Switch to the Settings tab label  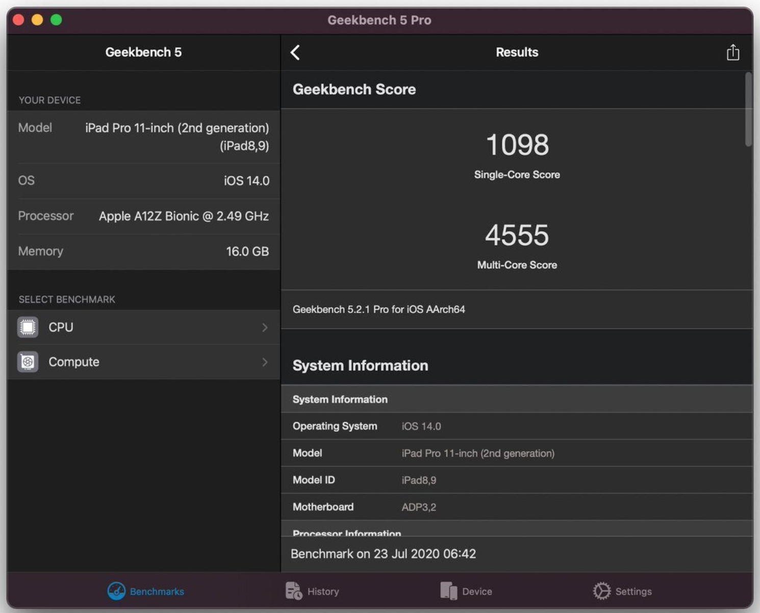[634, 592]
